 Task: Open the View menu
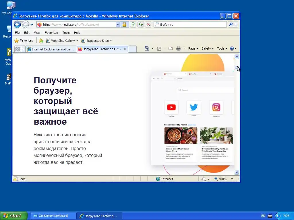point(37,33)
